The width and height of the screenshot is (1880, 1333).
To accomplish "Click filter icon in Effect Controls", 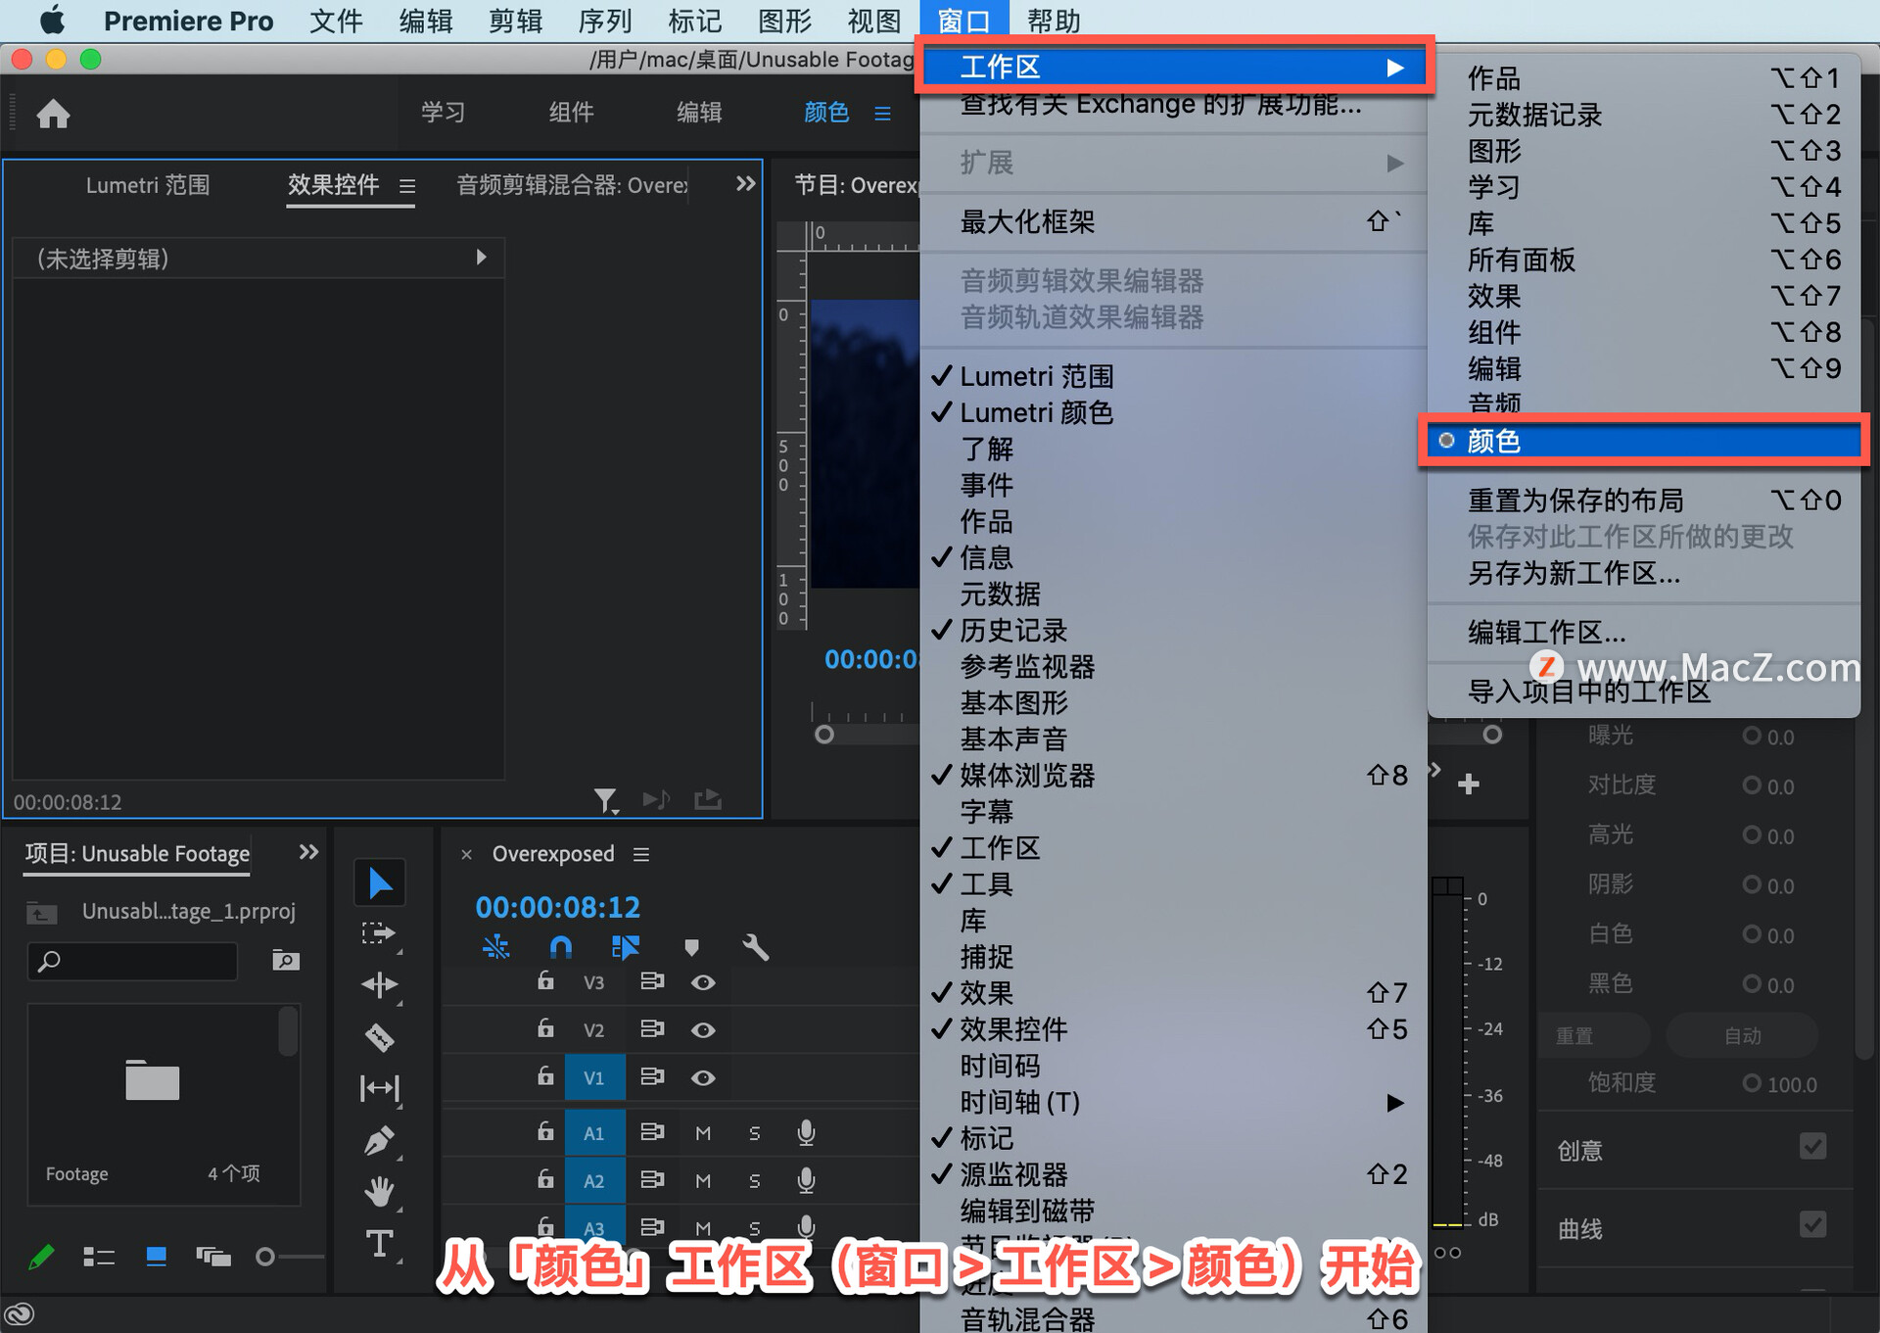I will (606, 801).
